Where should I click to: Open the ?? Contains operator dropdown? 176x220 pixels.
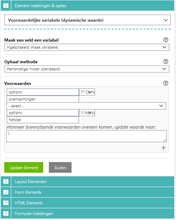pyautogui.click(x=87, y=92)
